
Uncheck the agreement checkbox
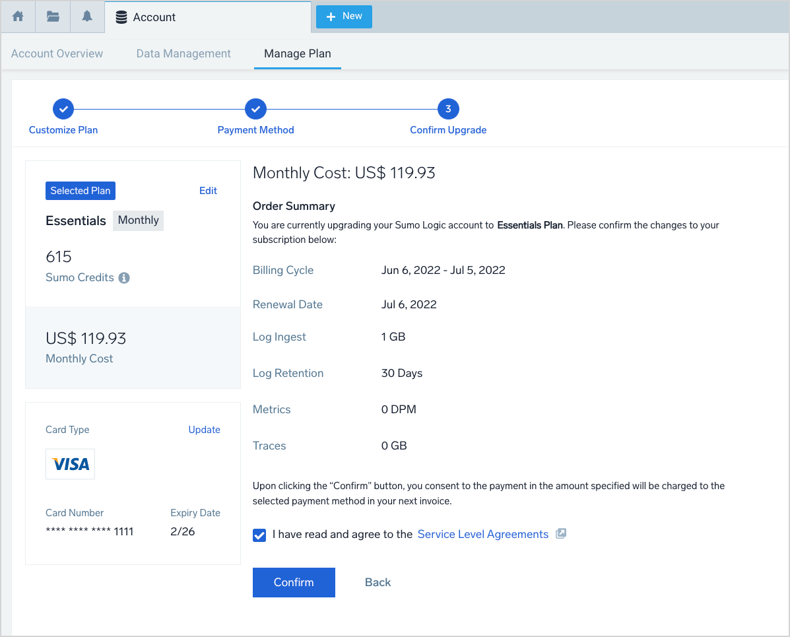click(x=259, y=535)
